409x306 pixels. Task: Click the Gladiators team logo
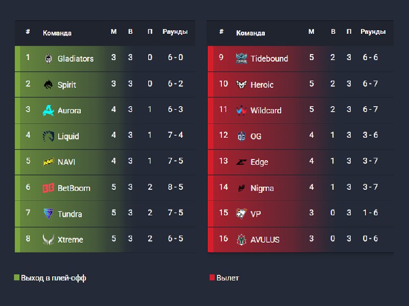pos(48,59)
